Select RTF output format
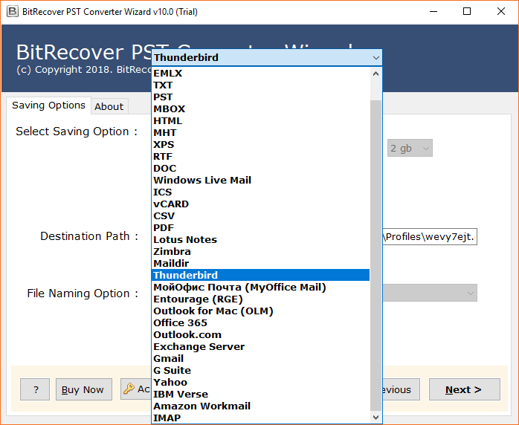This screenshot has width=519, height=425. pyautogui.click(x=260, y=157)
